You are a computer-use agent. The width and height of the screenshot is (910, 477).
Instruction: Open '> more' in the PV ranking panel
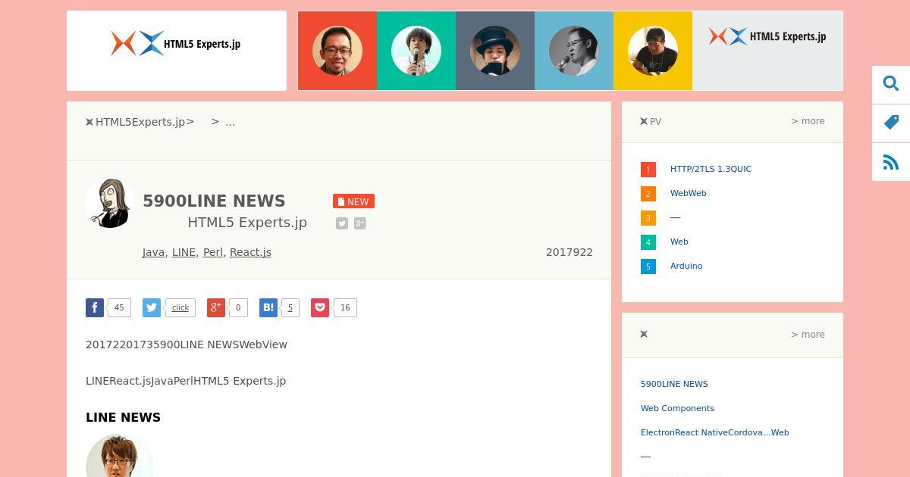808,121
